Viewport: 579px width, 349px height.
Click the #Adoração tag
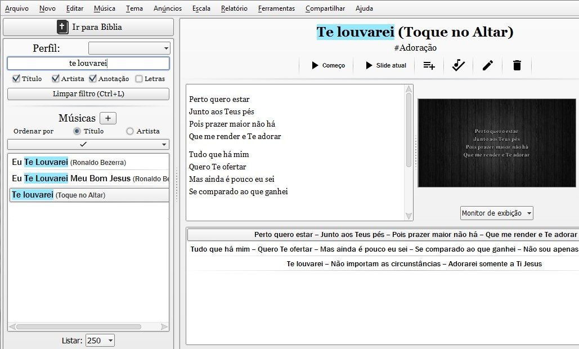pyautogui.click(x=415, y=48)
